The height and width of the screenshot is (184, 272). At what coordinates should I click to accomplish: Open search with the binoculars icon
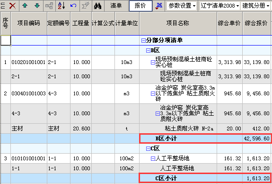97,6
